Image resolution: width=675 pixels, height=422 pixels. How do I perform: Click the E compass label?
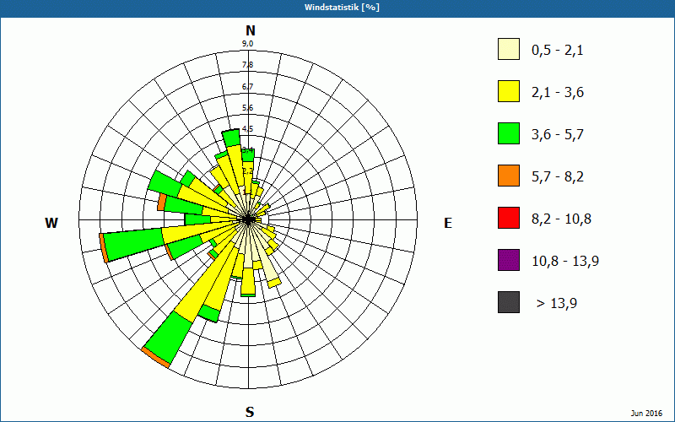coord(448,223)
